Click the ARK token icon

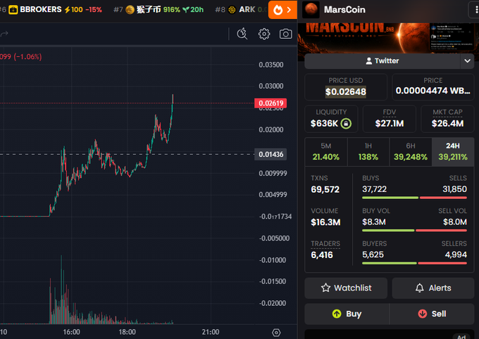pos(232,10)
